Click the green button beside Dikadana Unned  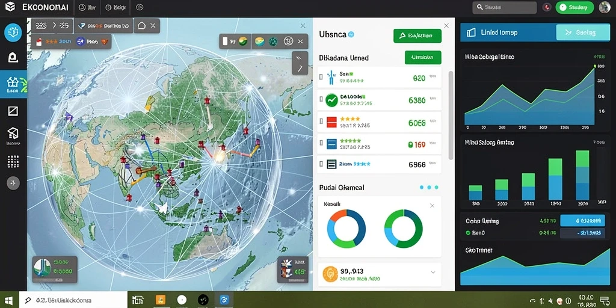(423, 57)
